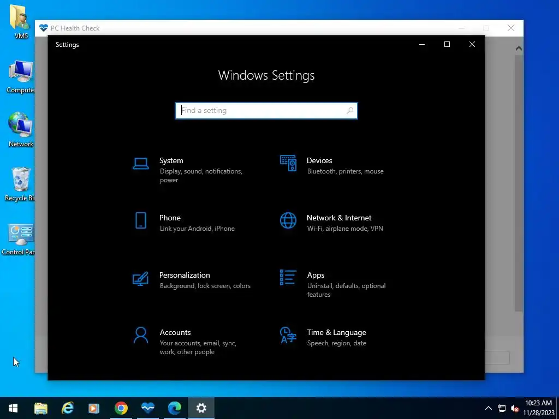The width and height of the screenshot is (559, 419).
Task: Click the System category title
Action: click(x=171, y=161)
